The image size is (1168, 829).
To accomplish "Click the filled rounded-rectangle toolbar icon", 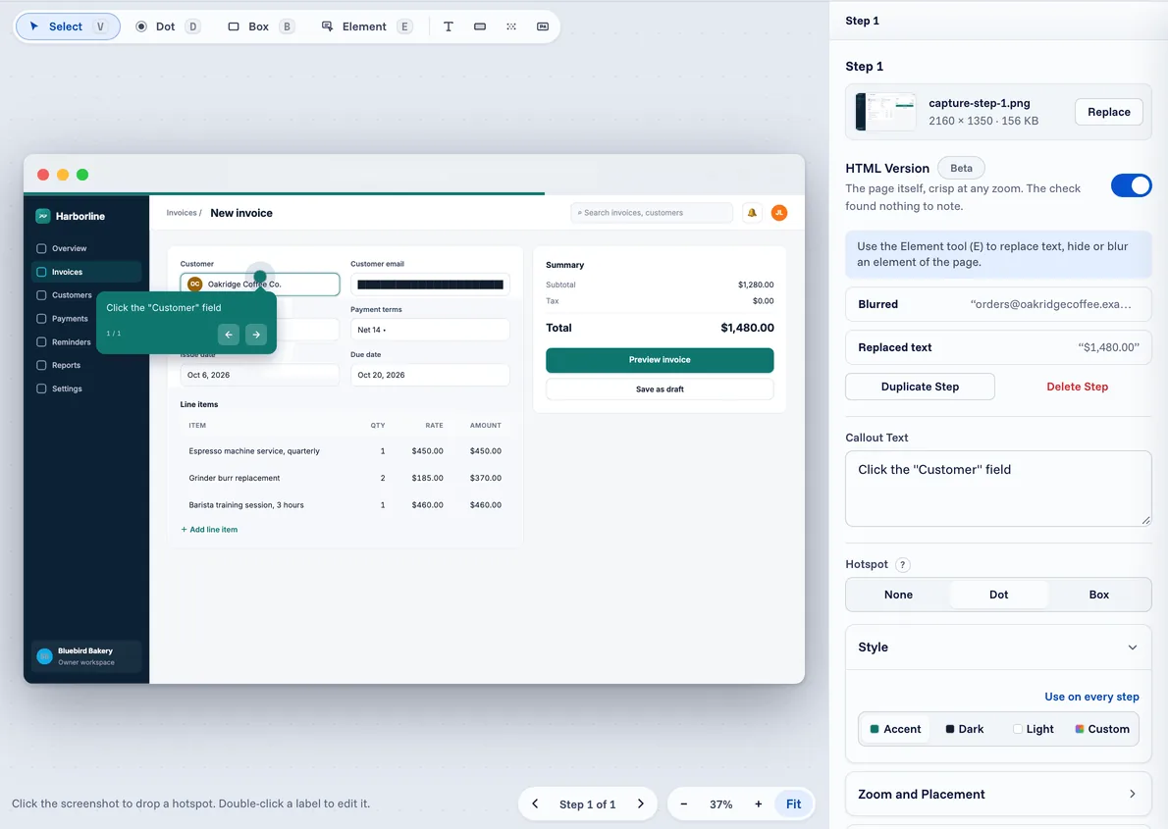I will (x=480, y=26).
